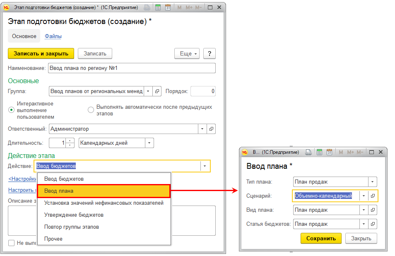Select Интерактивное выполнение пользователем radio button
Image resolution: width=395 pixels, height=256 pixels.
click(11, 110)
